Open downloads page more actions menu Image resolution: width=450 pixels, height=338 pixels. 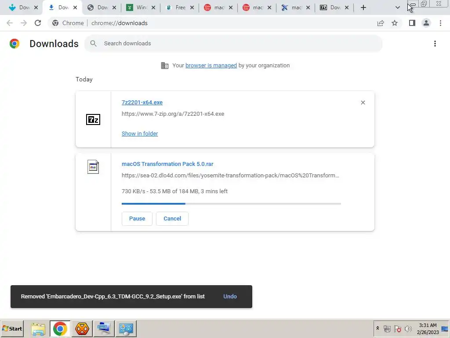coord(435,44)
